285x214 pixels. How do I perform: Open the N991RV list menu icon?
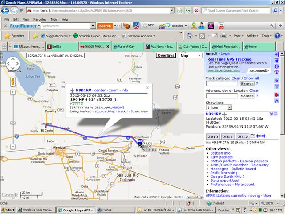click(276, 114)
